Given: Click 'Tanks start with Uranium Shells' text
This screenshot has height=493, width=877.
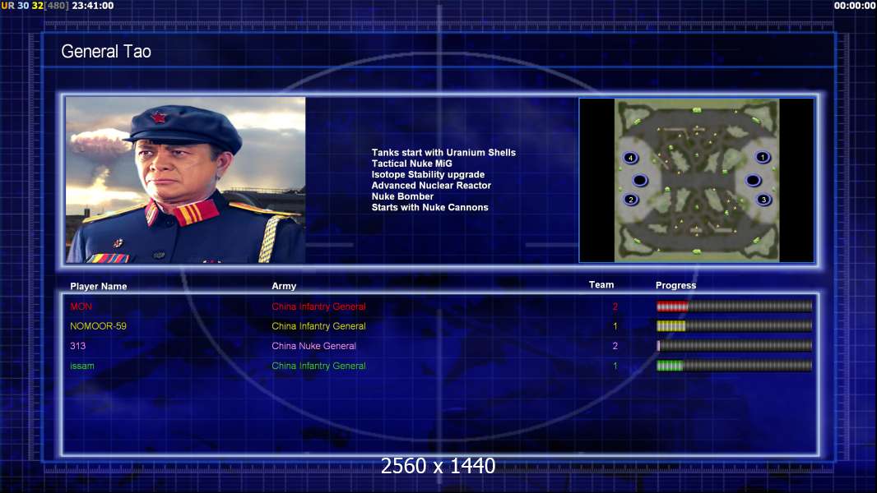Looking at the screenshot, I should click(x=443, y=153).
